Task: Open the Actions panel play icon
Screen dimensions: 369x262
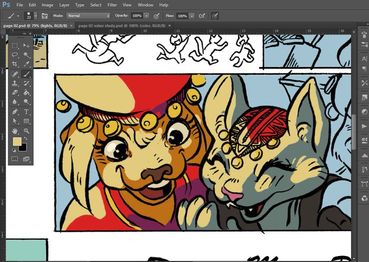Action: (364, 126)
